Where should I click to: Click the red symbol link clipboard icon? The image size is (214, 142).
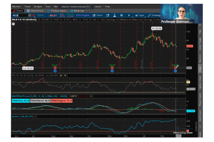pos(34,15)
